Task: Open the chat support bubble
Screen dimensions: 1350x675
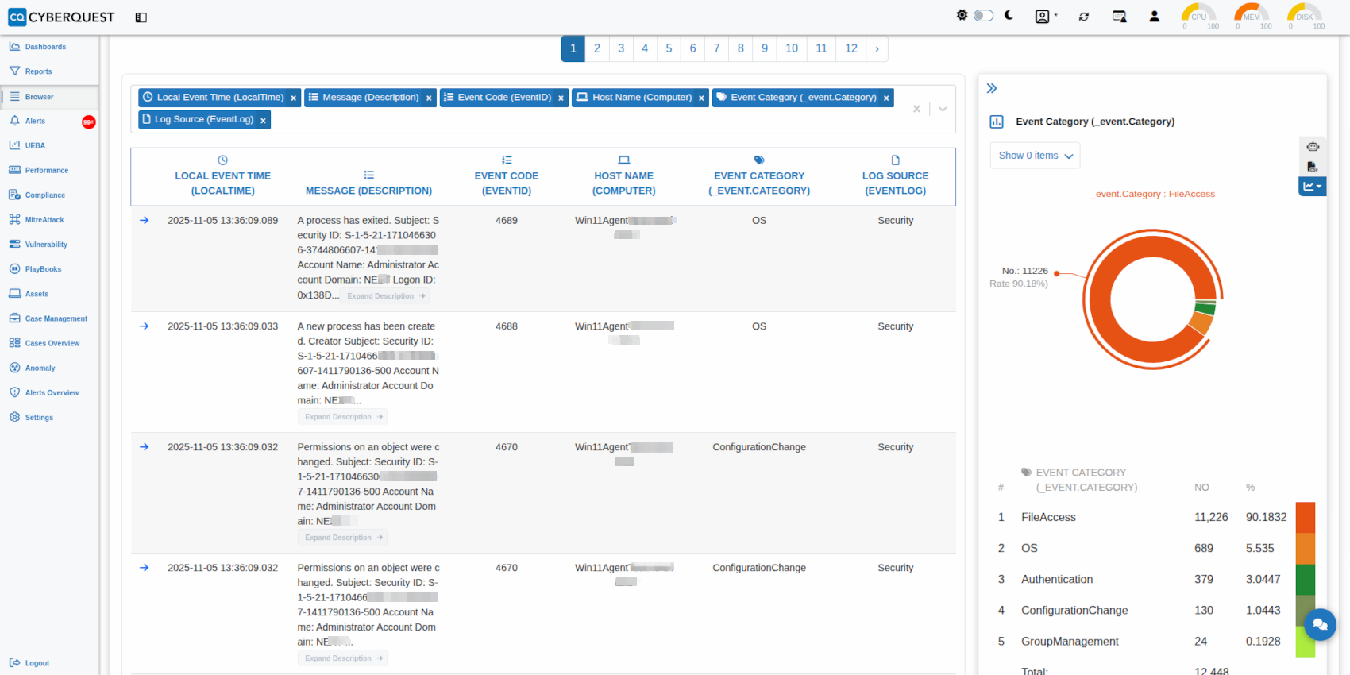Action: tap(1320, 624)
